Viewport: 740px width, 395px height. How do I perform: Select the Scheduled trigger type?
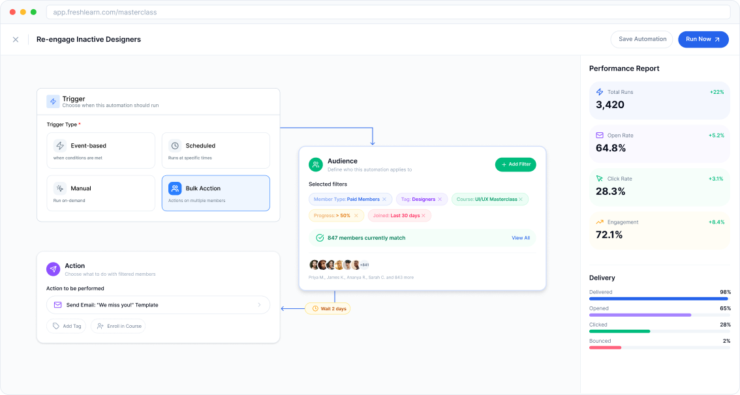point(215,151)
